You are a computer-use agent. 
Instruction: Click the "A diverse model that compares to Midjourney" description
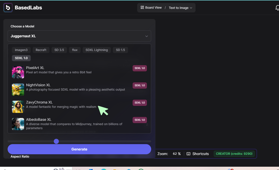(x=74, y=126)
